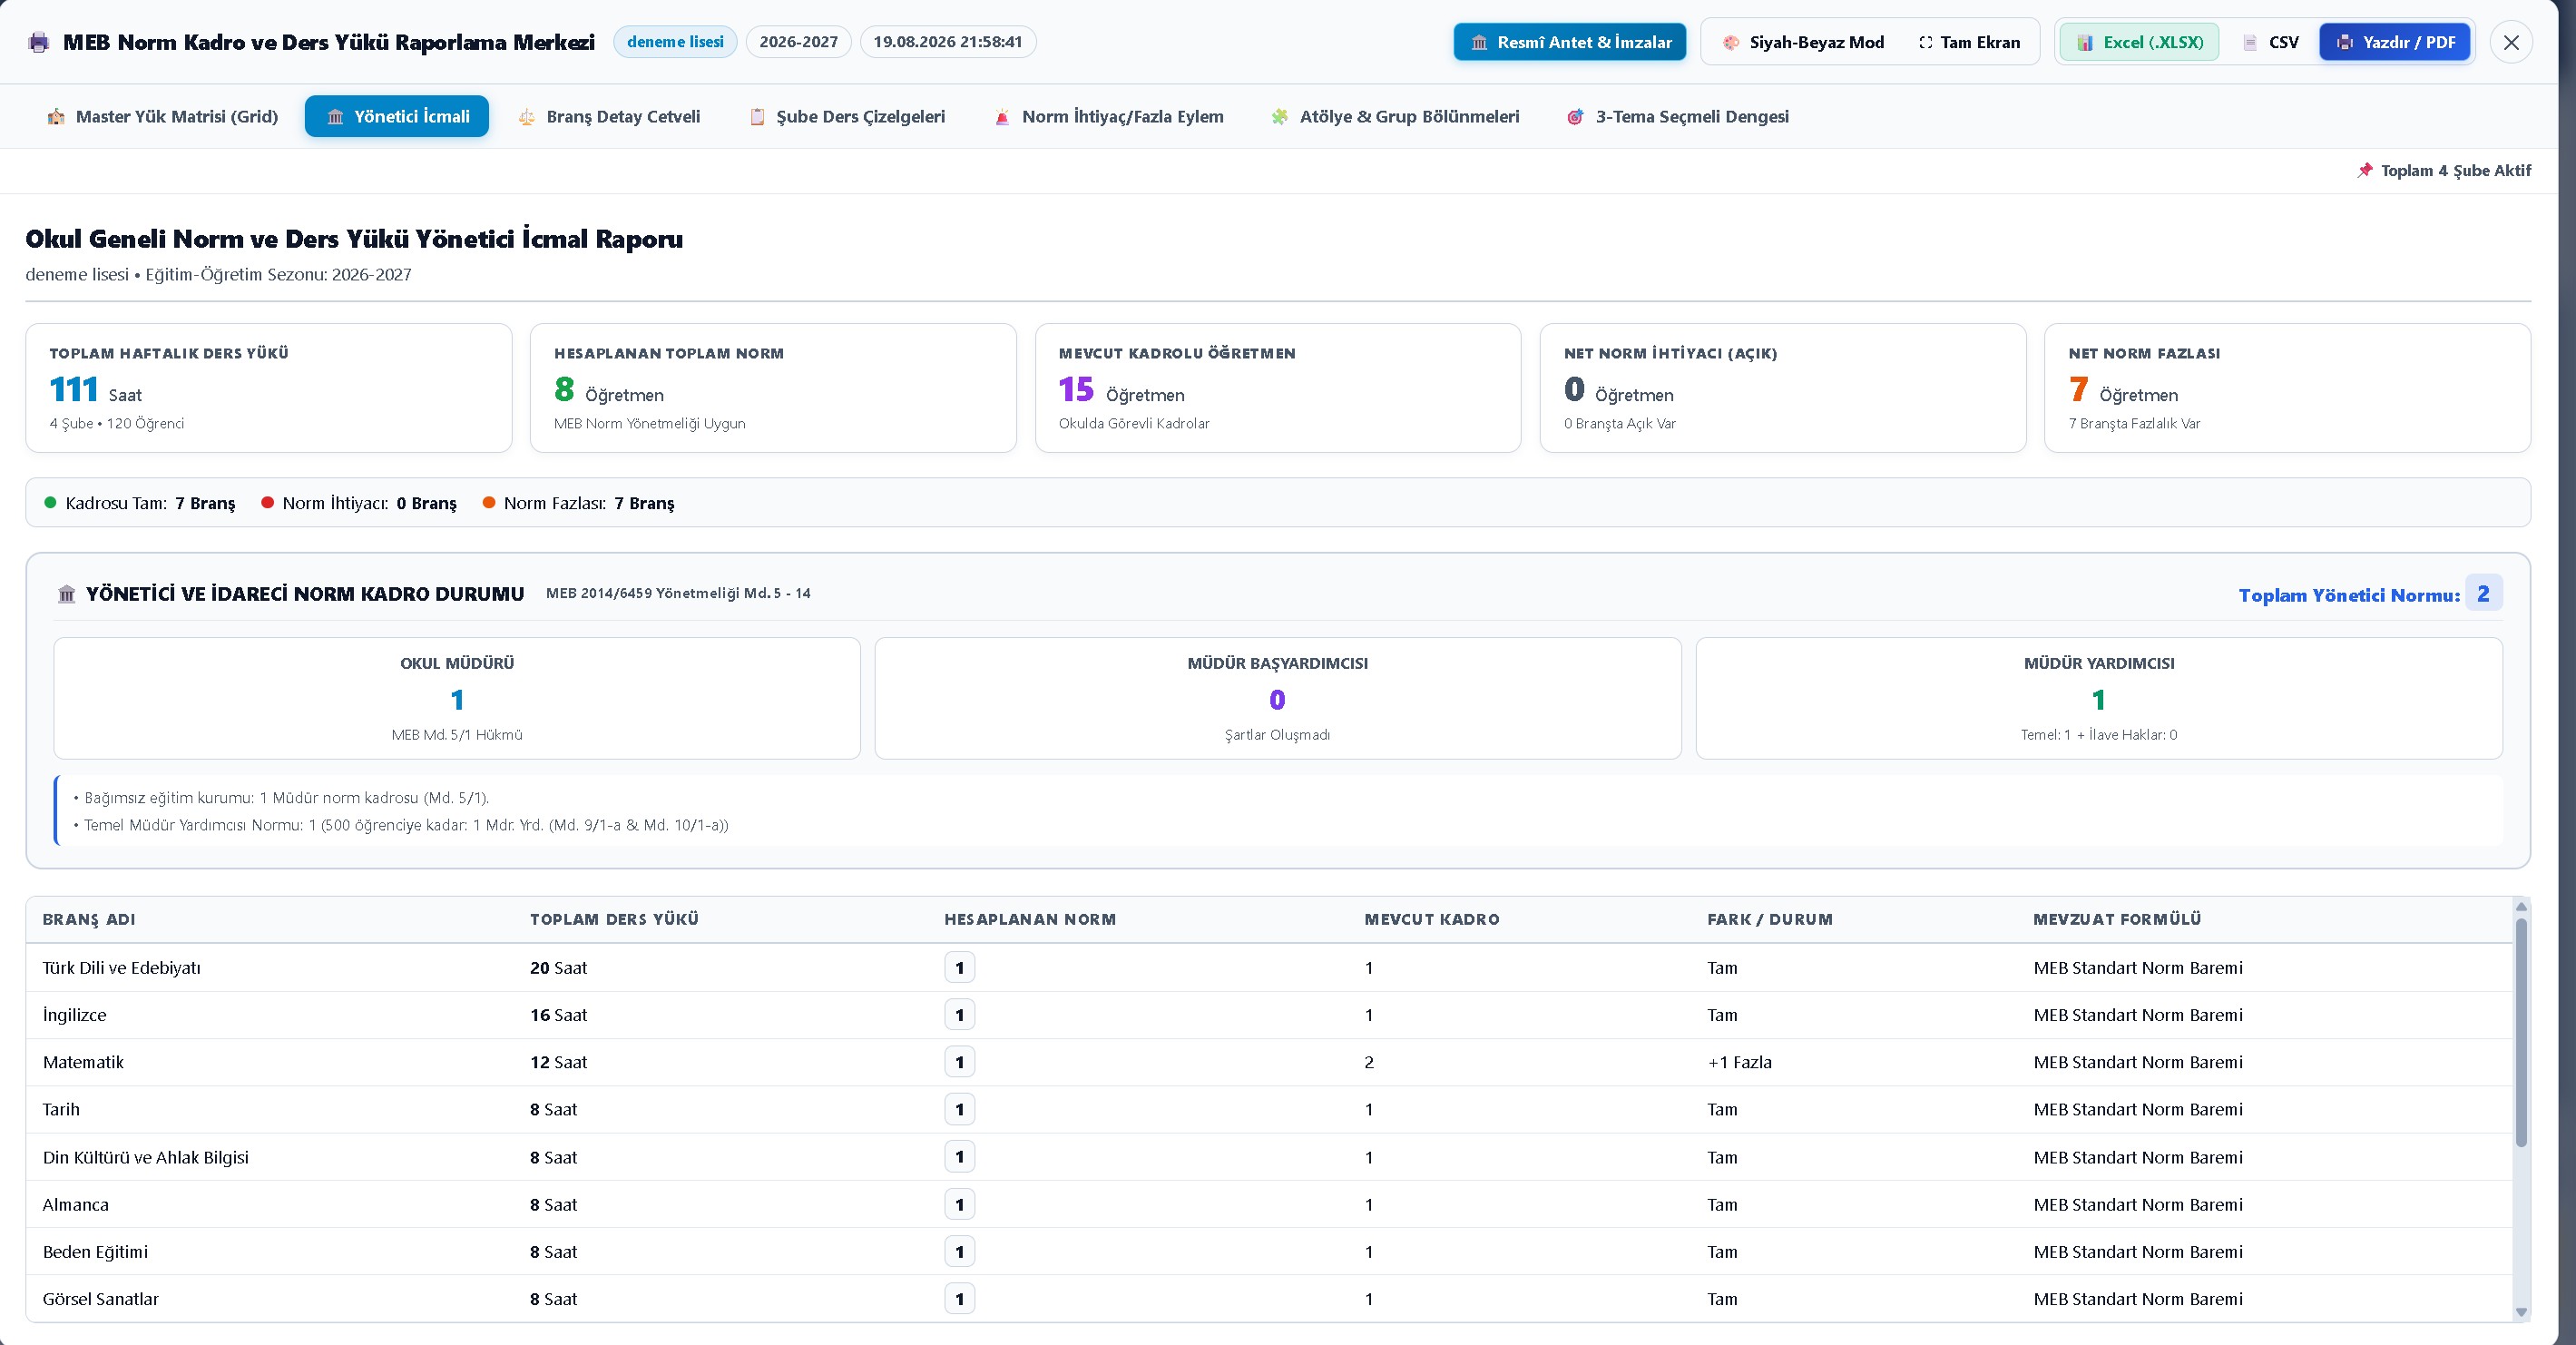Switch to Branş Detay Cetveli tab
2576x1345 pixels.
coord(609,117)
